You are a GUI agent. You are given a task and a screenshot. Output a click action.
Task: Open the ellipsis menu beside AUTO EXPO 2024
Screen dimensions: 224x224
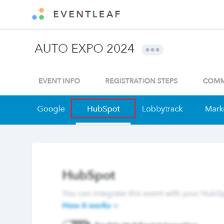152,50
